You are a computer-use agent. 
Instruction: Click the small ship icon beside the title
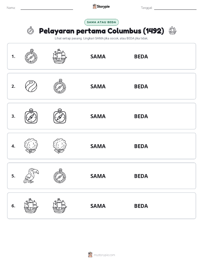(x=173, y=30)
